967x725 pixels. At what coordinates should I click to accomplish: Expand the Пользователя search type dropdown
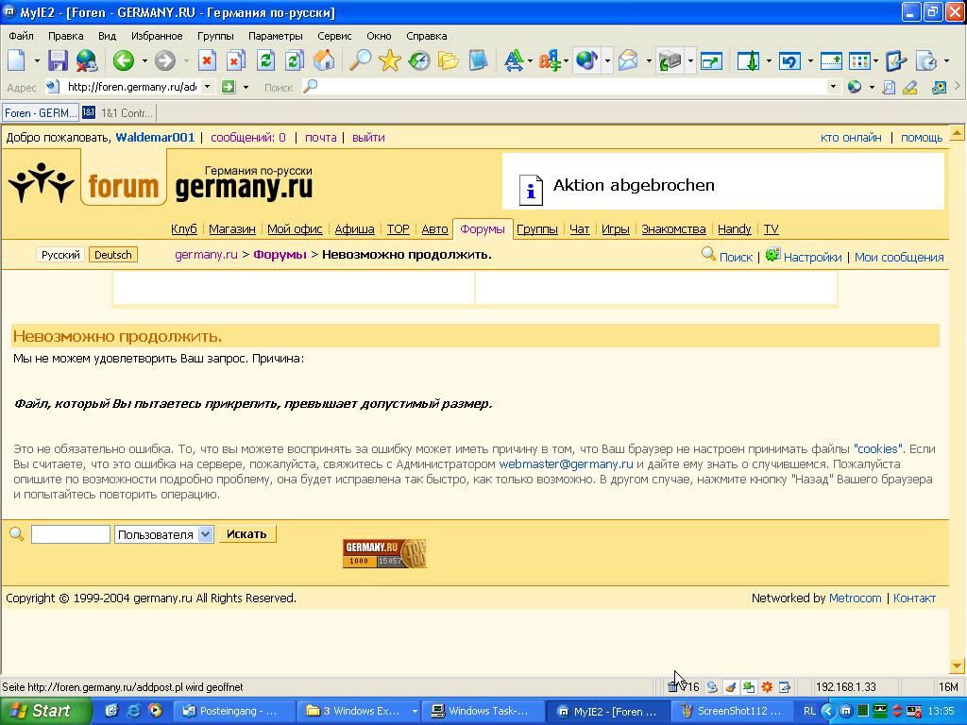pos(205,534)
